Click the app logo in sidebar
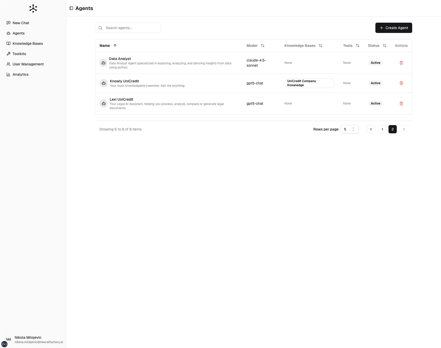The image size is (441, 348). [x=33, y=8]
